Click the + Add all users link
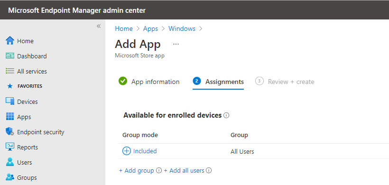The height and width of the screenshot is (185, 389). coord(184,171)
